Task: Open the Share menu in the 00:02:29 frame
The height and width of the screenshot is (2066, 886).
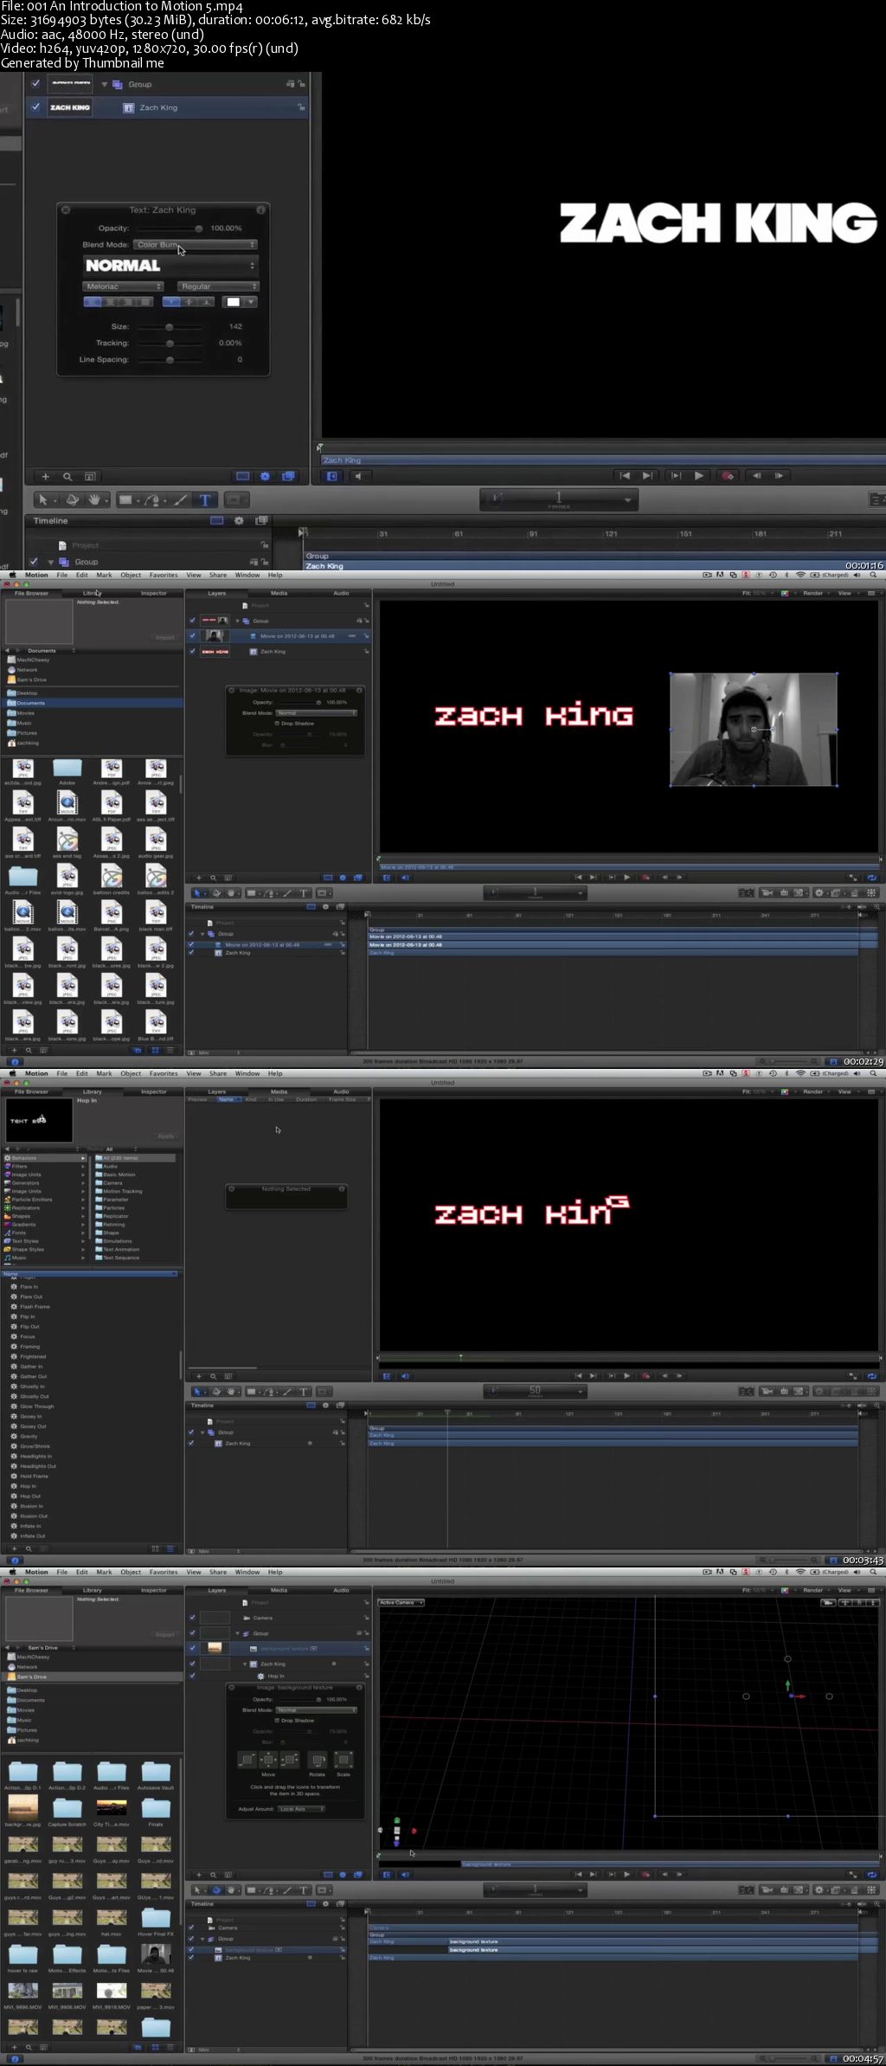Action: 218,575
